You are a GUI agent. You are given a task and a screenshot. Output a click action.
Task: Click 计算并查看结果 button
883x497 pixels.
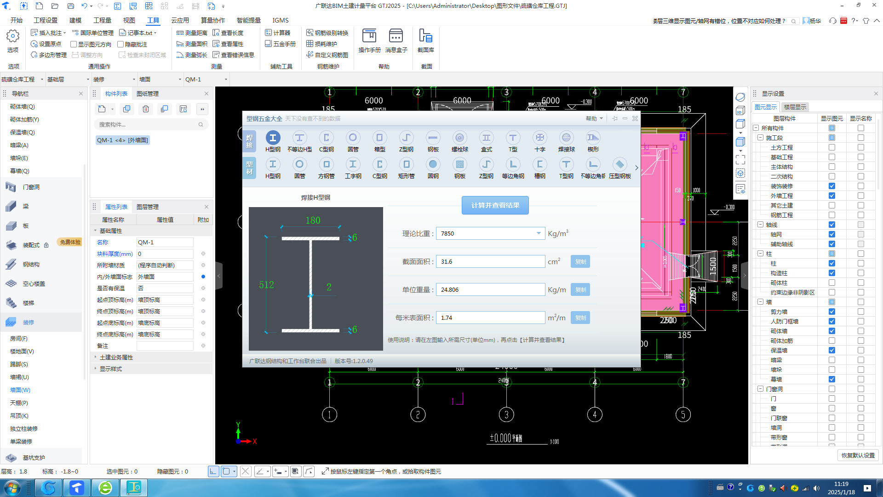point(495,205)
